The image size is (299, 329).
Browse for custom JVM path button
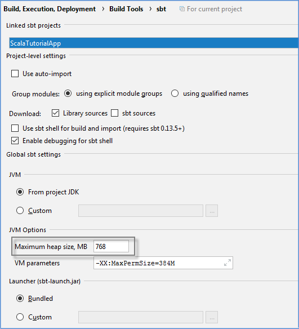tap(212, 211)
